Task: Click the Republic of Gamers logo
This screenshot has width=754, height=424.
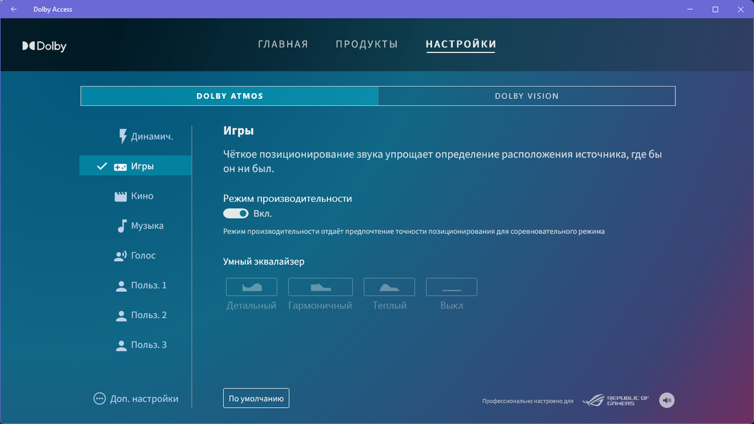Action: (x=615, y=401)
